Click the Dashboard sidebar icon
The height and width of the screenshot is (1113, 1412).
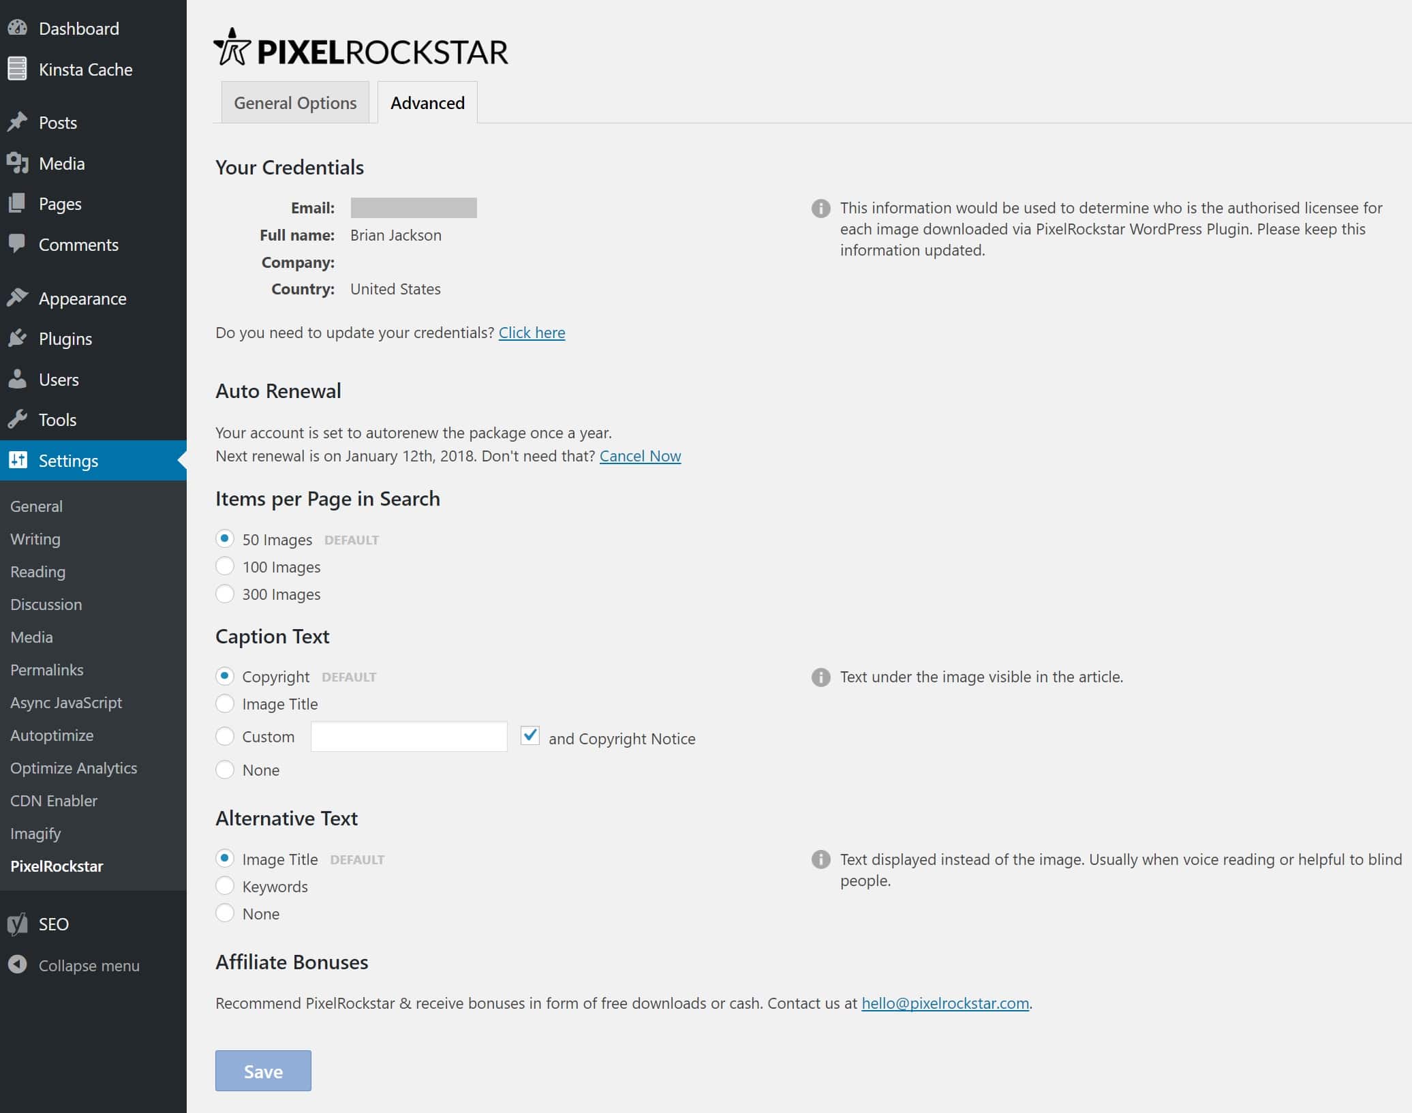coord(20,29)
